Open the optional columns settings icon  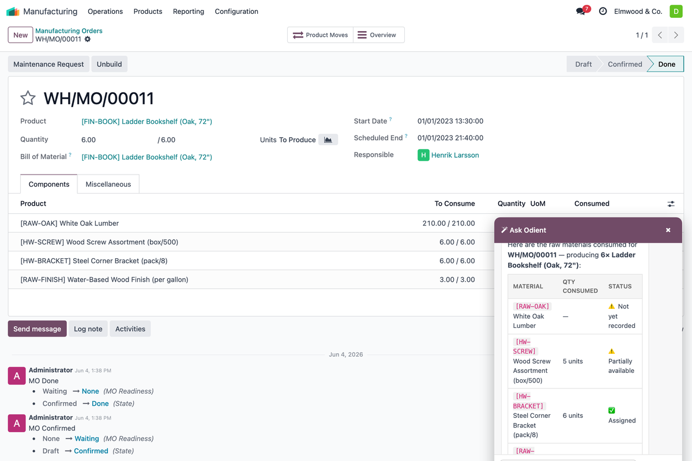pyautogui.click(x=671, y=204)
